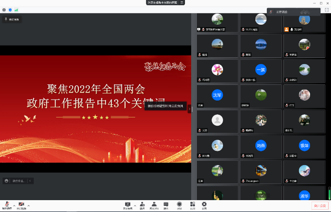Open the chat panel from toolbar

[x=166, y=205]
